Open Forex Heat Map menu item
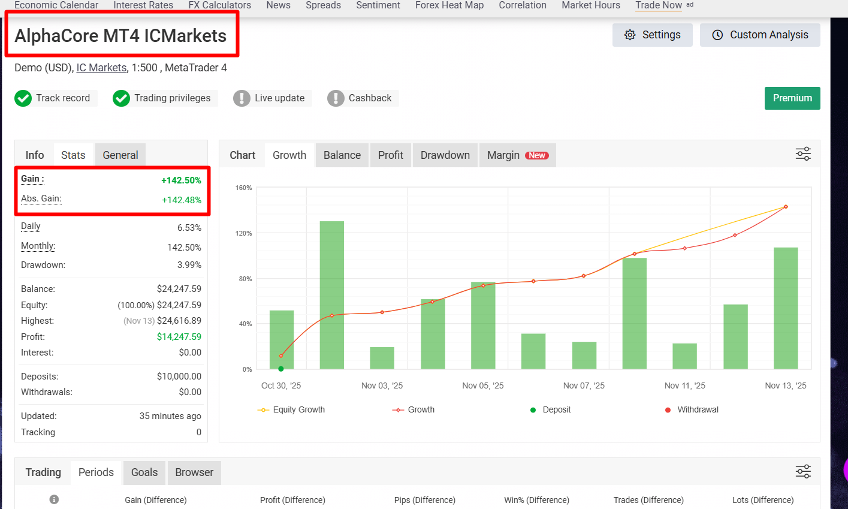The width and height of the screenshot is (848, 509). pyautogui.click(x=449, y=5)
